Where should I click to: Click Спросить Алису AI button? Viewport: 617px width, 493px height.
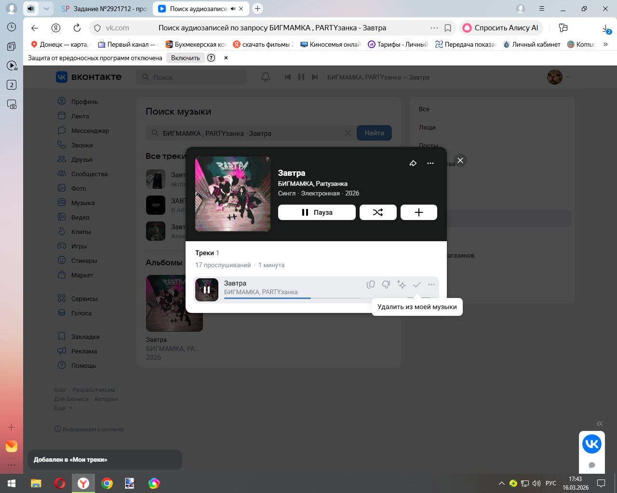tap(501, 28)
